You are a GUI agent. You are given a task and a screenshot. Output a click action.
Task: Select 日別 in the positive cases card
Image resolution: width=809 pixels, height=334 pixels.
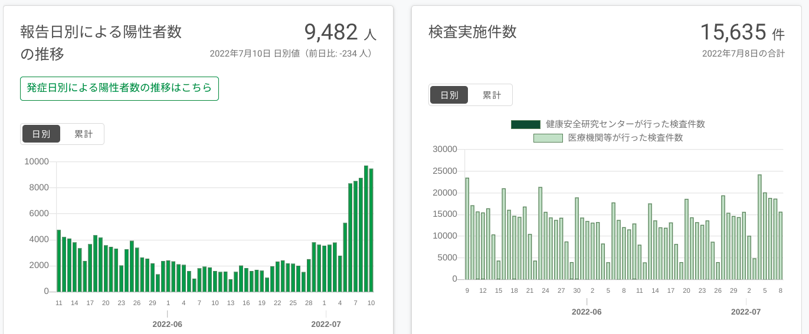41,134
